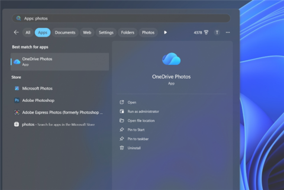The image size is (284, 190).
Task: Click the search magnifier icon
Action: click(x=18, y=18)
